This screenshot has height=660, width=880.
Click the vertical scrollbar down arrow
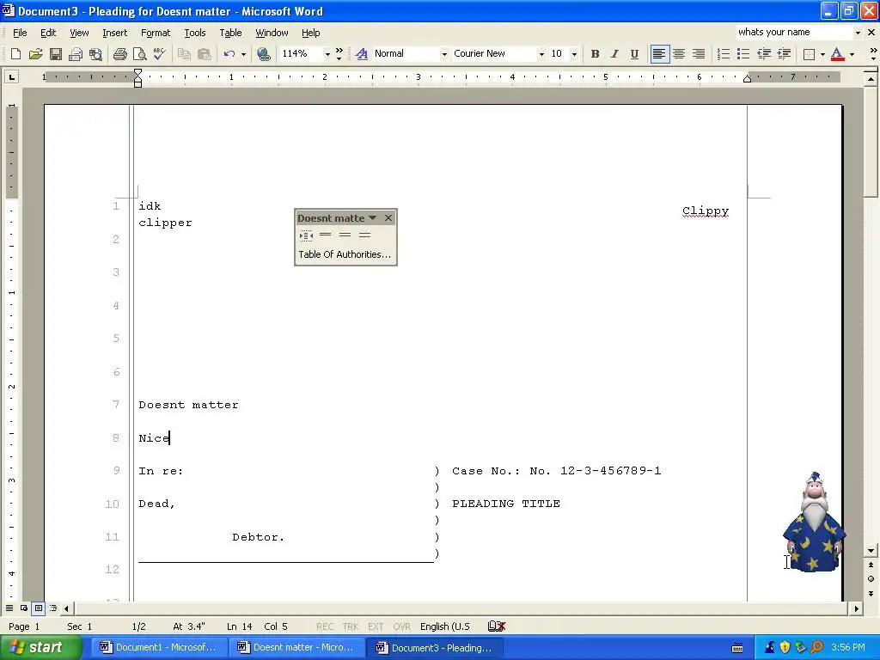[x=871, y=551]
